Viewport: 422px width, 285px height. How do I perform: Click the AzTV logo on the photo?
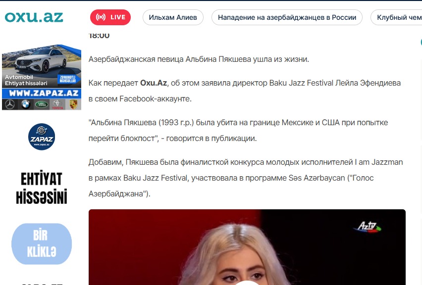point(368,227)
